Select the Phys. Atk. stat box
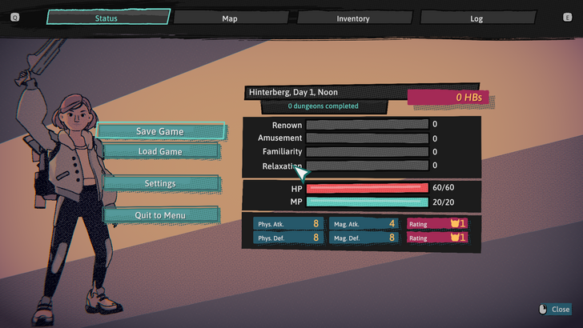 pos(289,224)
